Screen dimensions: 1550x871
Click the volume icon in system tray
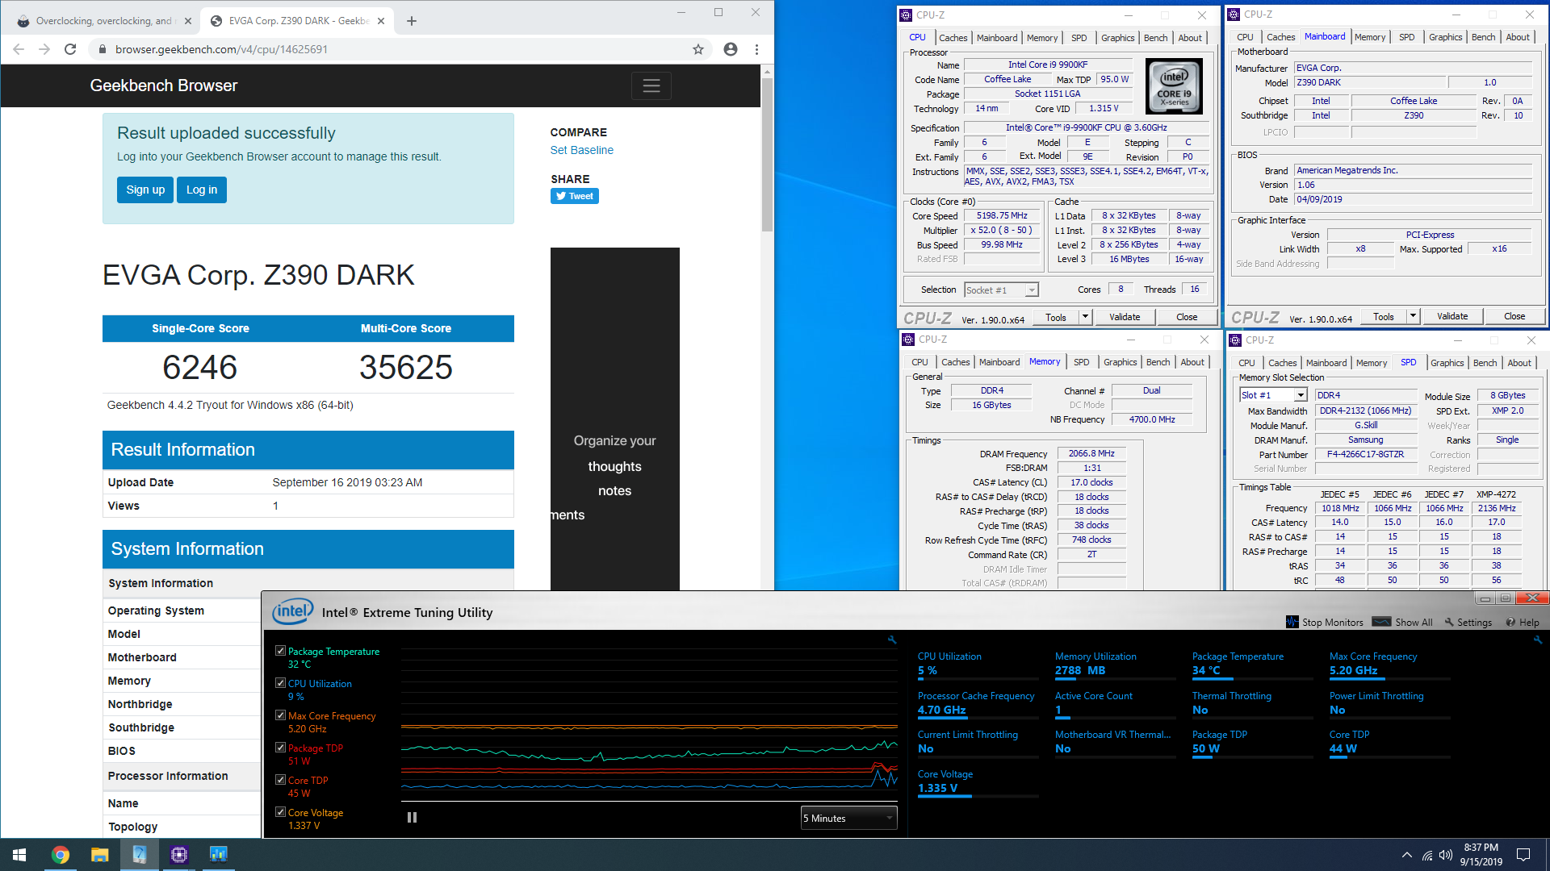click(1445, 855)
